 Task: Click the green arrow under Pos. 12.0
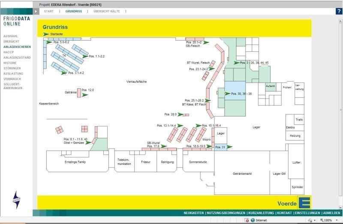85,95
